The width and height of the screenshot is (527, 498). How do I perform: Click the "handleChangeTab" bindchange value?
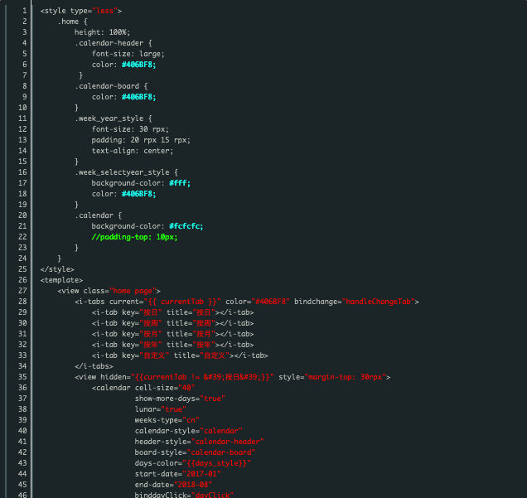tap(378, 302)
